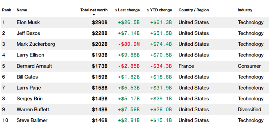This screenshot has width=269, height=126.
Task: Sort table by Rank column header
Action: (6, 10)
